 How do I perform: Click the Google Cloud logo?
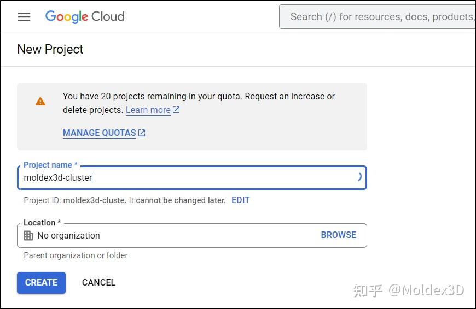(x=85, y=16)
